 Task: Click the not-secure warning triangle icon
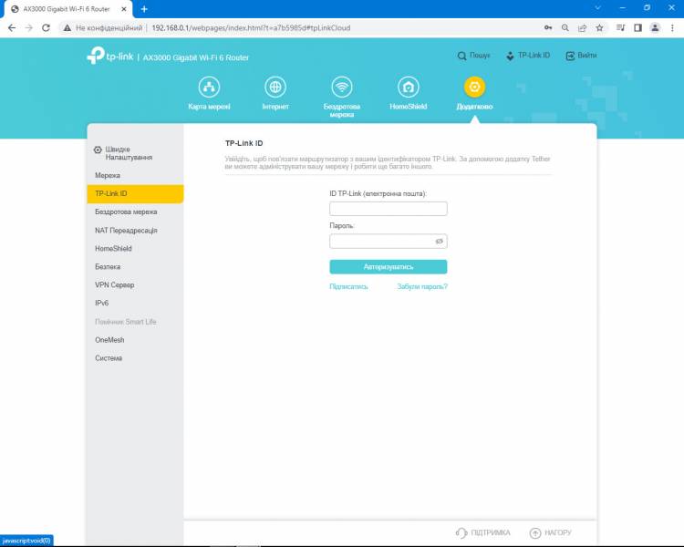click(x=67, y=28)
